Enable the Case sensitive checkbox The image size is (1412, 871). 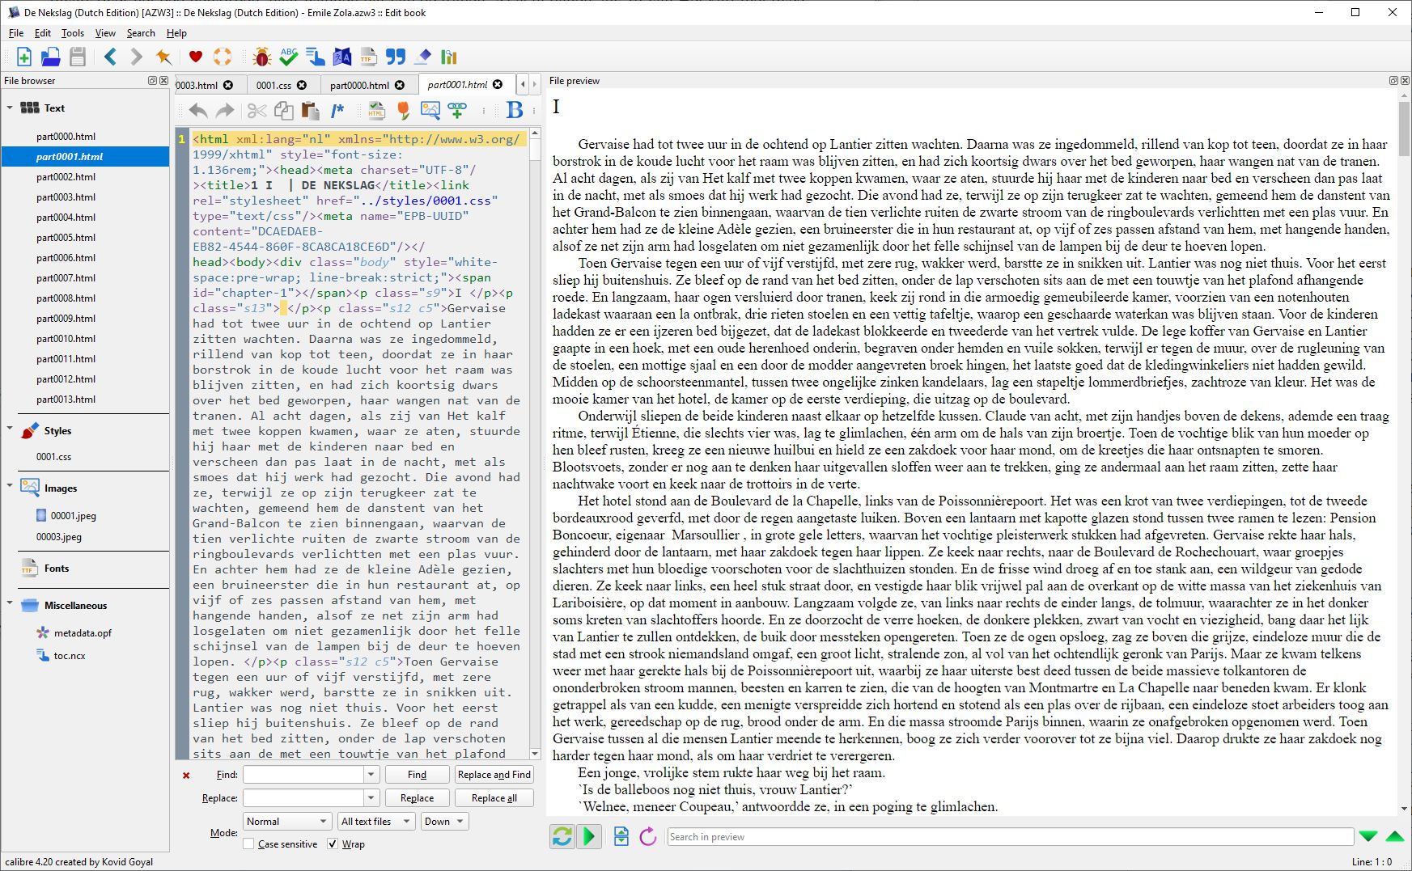(248, 844)
